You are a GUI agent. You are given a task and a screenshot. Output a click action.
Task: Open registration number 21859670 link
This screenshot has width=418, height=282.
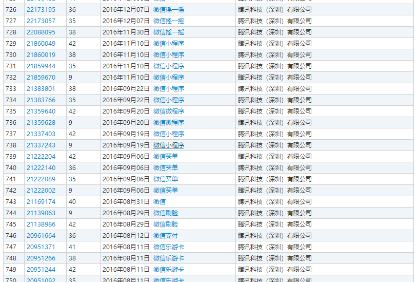41,78
